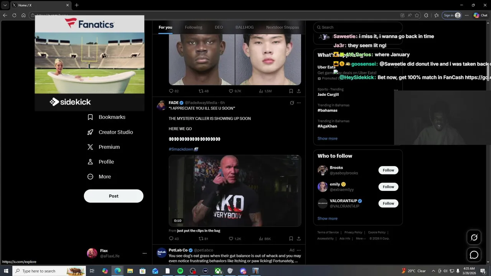Click browser refresh button

pyautogui.click(x=14, y=15)
